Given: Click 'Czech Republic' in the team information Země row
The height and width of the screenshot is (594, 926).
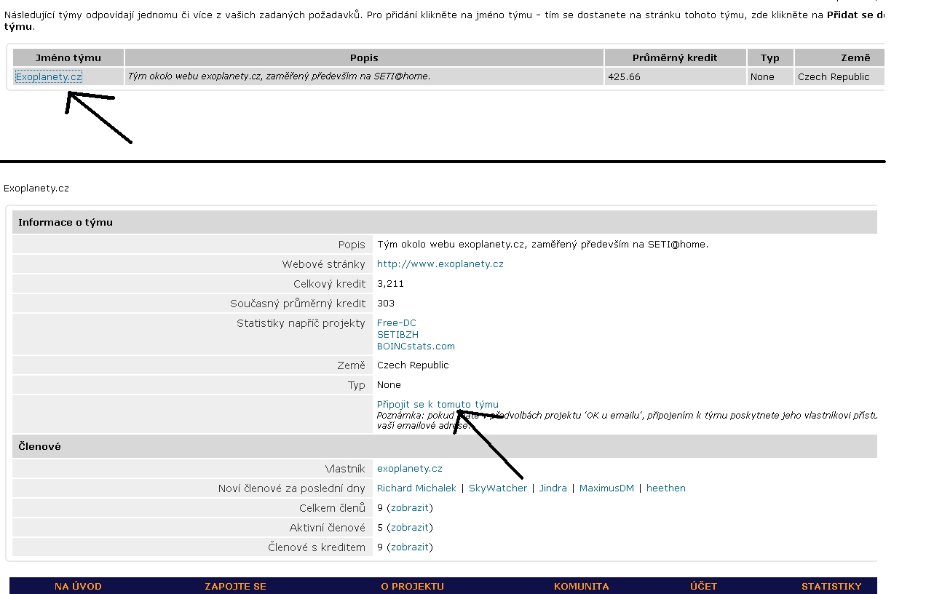Looking at the screenshot, I should click(x=413, y=365).
